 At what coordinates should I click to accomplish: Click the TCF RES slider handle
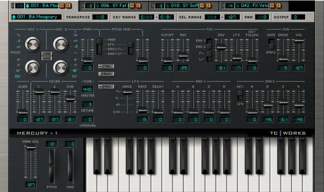pos(183,56)
